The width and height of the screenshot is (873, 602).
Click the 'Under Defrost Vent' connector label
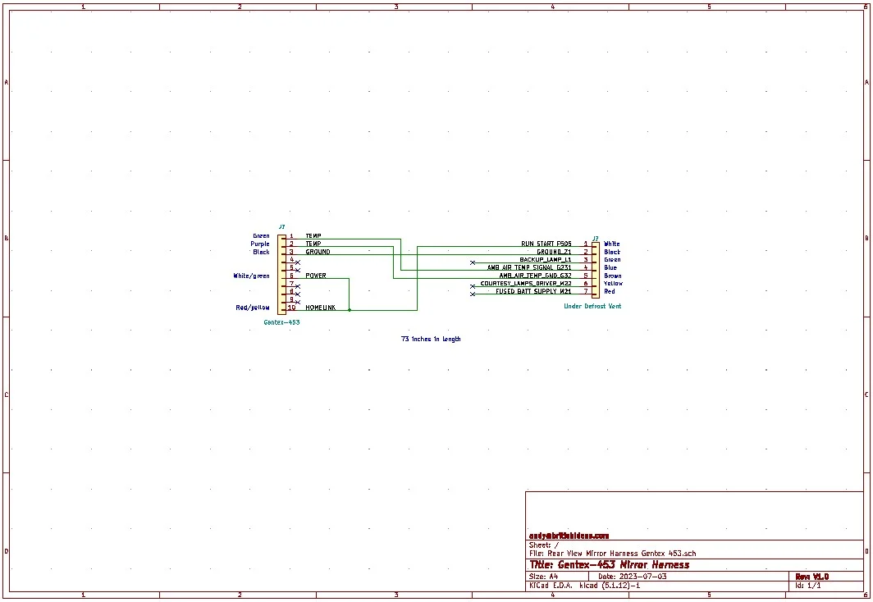tap(592, 306)
